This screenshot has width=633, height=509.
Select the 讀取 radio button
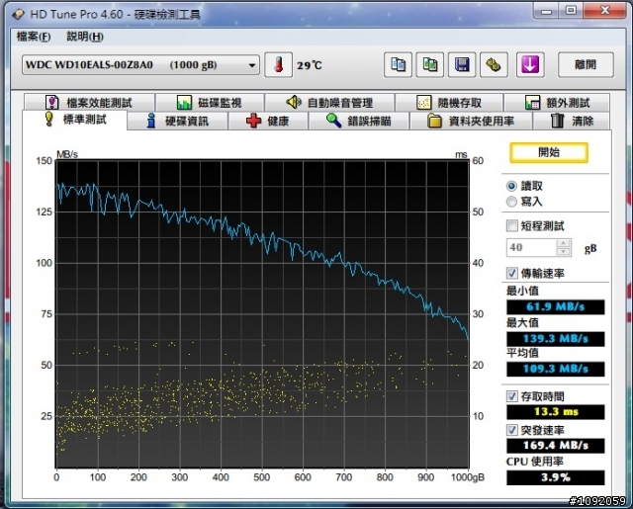click(511, 186)
